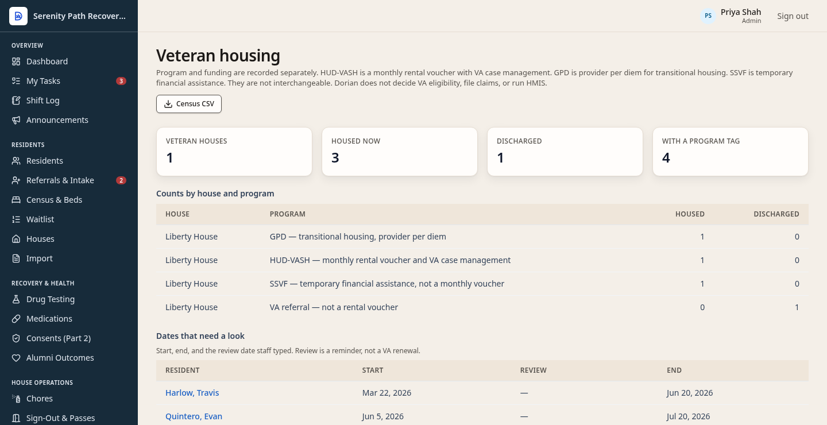Image resolution: width=827 pixels, height=425 pixels.
Task: Click the Medications pill icon
Action: pyautogui.click(x=16, y=319)
